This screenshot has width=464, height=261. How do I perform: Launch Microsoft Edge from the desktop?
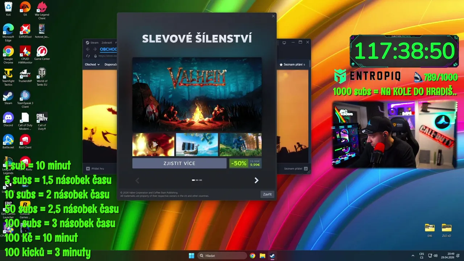8,33
